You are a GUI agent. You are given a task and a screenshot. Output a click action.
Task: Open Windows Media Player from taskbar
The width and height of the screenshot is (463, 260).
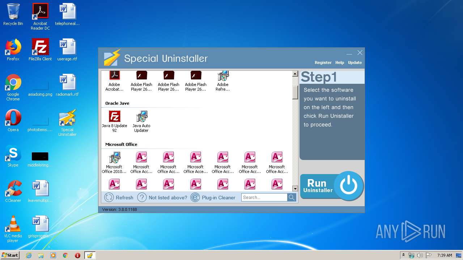pyautogui.click(x=53, y=255)
